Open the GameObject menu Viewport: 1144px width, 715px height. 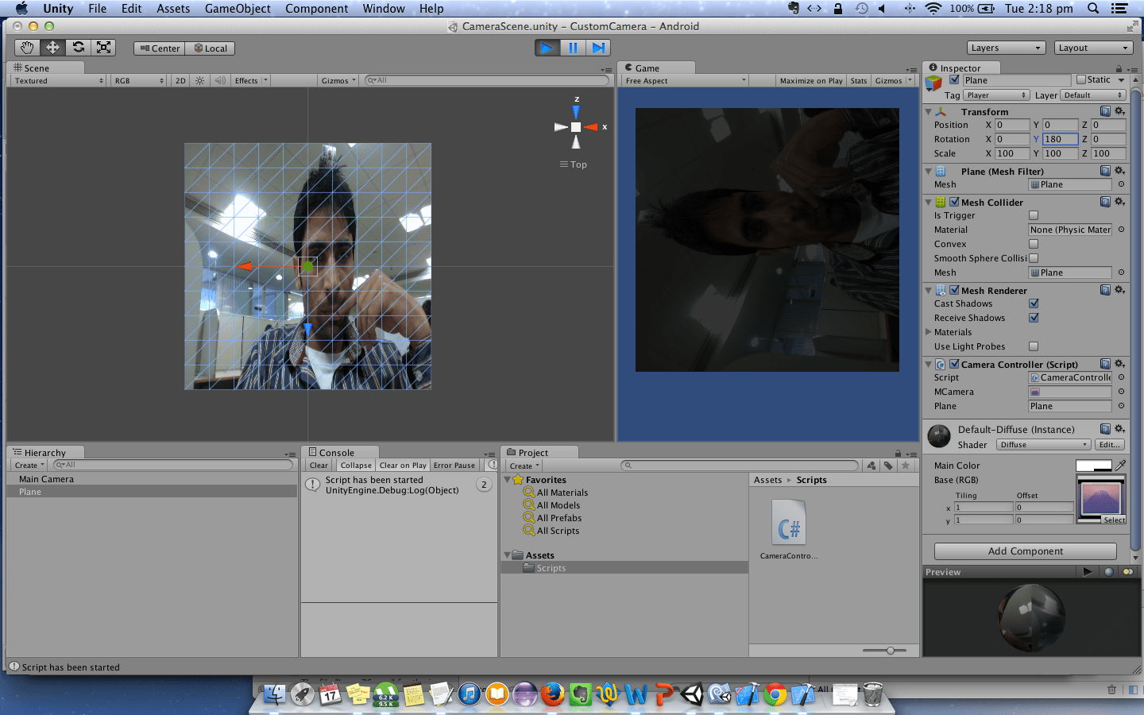pos(237,9)
